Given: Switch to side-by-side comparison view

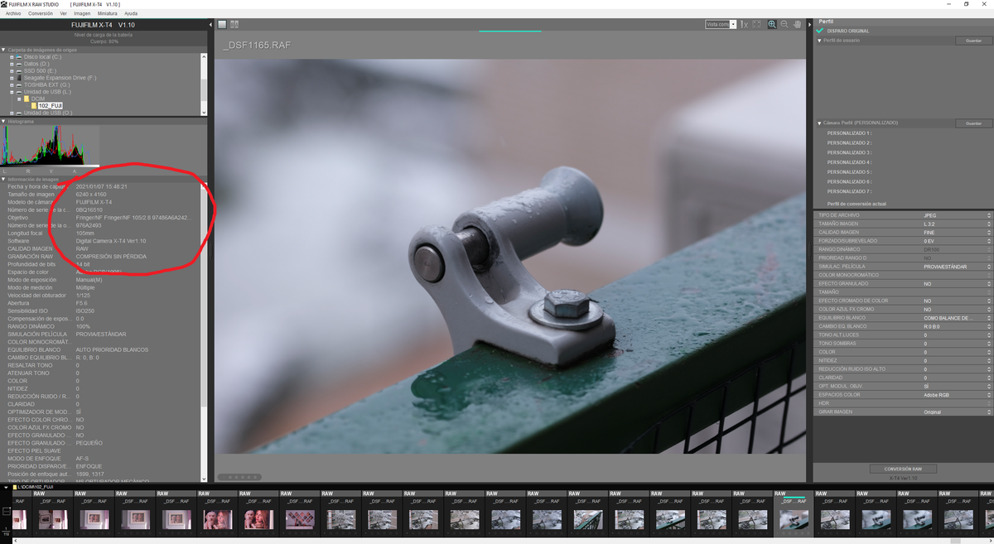Looking at the screenshot, I should click(234, 25).
